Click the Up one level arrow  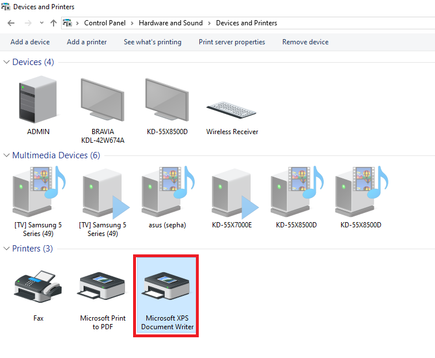[54, 23]
